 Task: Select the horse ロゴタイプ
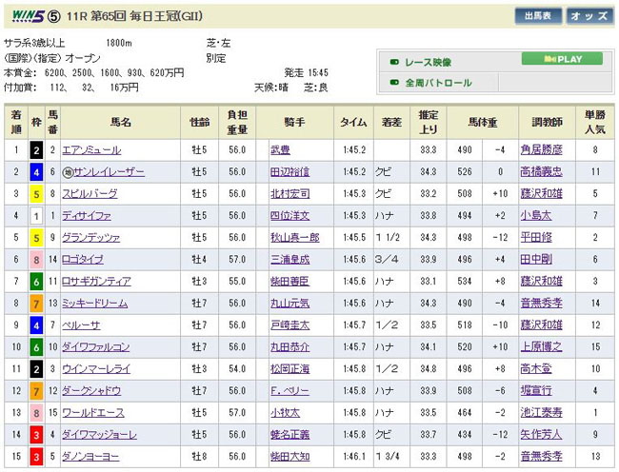83,260
